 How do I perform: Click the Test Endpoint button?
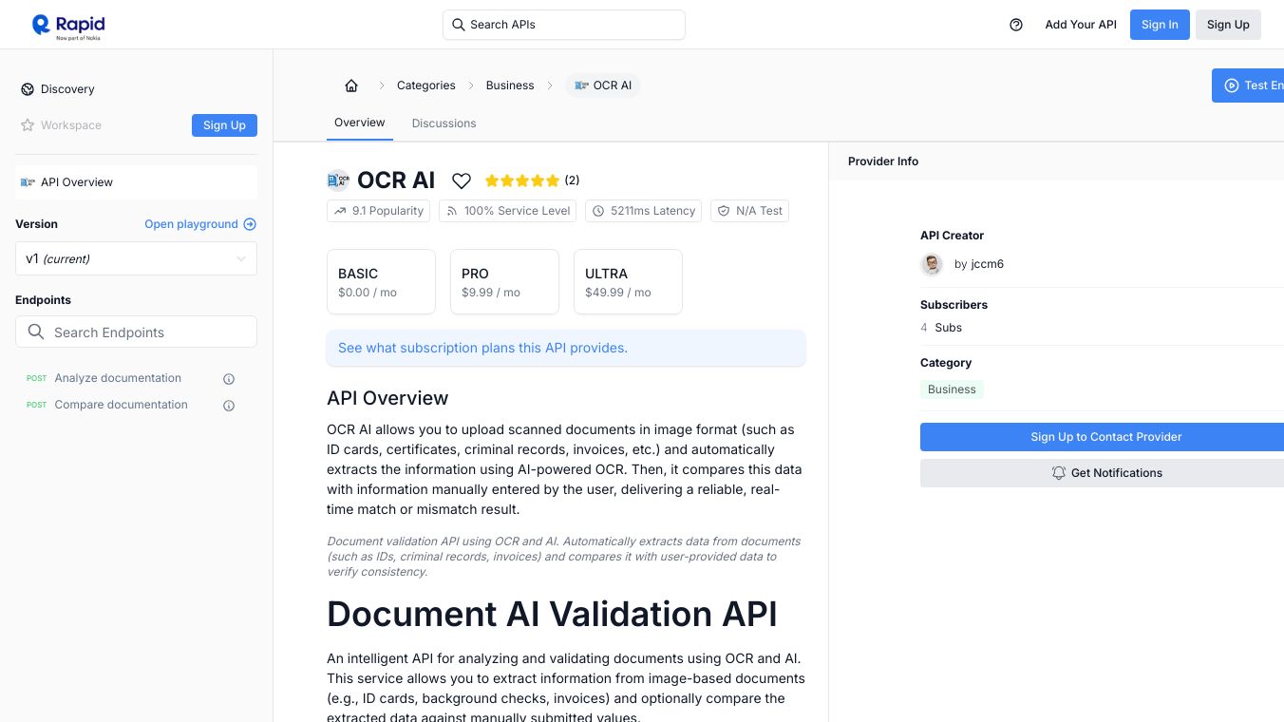pyautogui.click(x=1248, y=85)
